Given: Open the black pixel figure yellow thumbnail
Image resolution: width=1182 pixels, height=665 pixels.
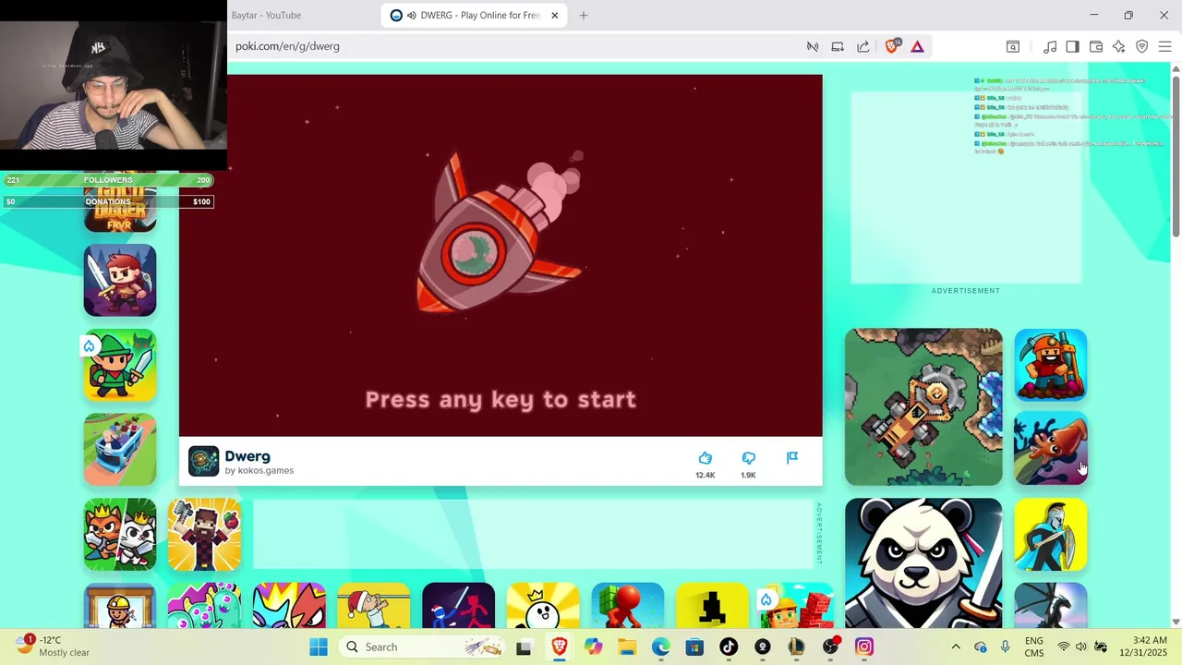Looking at the screenshot, I should coord(713,606).
